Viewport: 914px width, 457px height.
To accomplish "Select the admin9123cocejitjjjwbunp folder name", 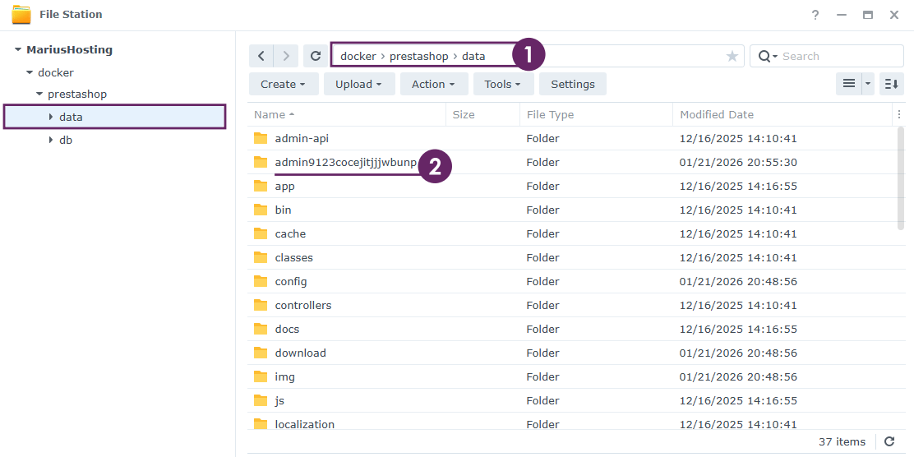I will [x=346, y=163].
